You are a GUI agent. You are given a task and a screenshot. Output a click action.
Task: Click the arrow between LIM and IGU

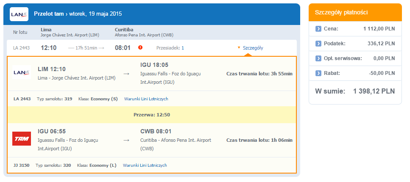[x=126, y=74]
